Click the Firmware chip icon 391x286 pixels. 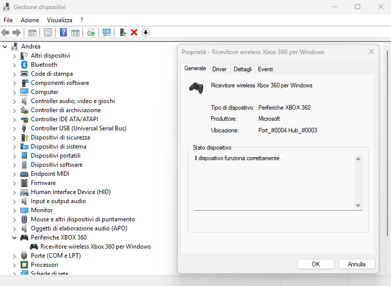click(x=24, y=183)
